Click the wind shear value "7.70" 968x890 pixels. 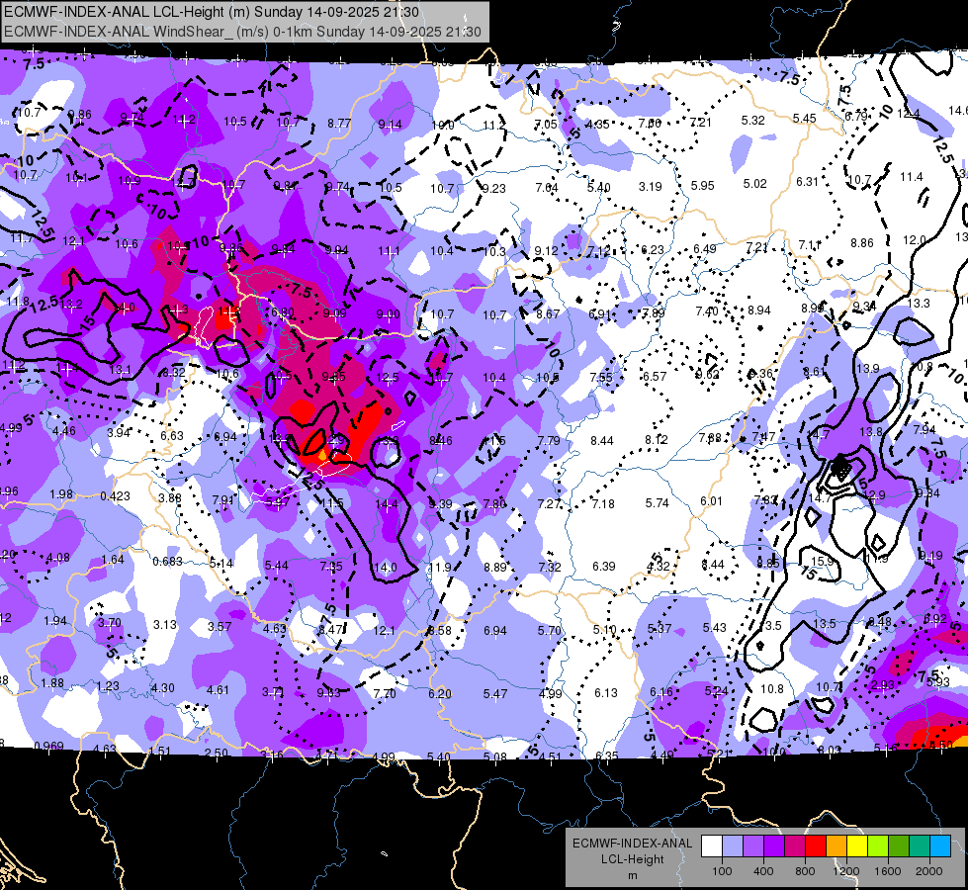pos(385,693)
